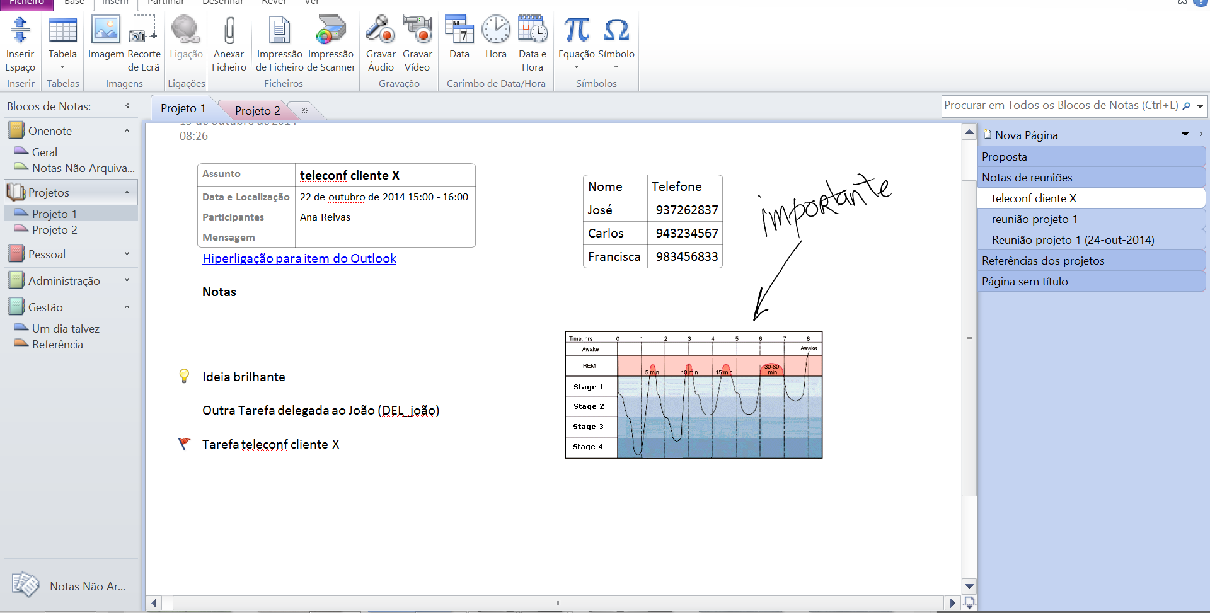Open the search scope dropdown arrow
The width and height of the screenshot is (1210, 613).
(x=1200, y=106)
